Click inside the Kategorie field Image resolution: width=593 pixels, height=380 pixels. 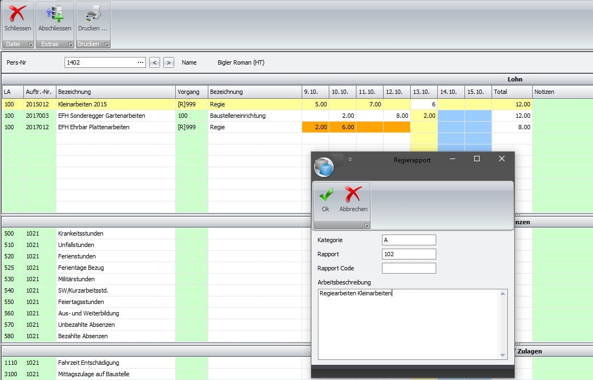point(409,240)
